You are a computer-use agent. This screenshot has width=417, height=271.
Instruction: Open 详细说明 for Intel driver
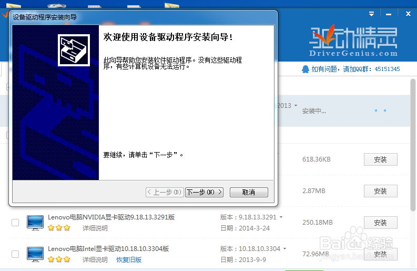tap(95, 259)
